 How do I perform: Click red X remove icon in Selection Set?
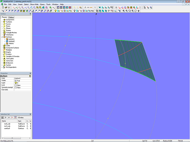click(x=12, y=117)
